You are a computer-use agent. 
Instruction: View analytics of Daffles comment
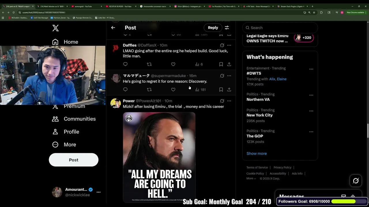click(199, 64)
